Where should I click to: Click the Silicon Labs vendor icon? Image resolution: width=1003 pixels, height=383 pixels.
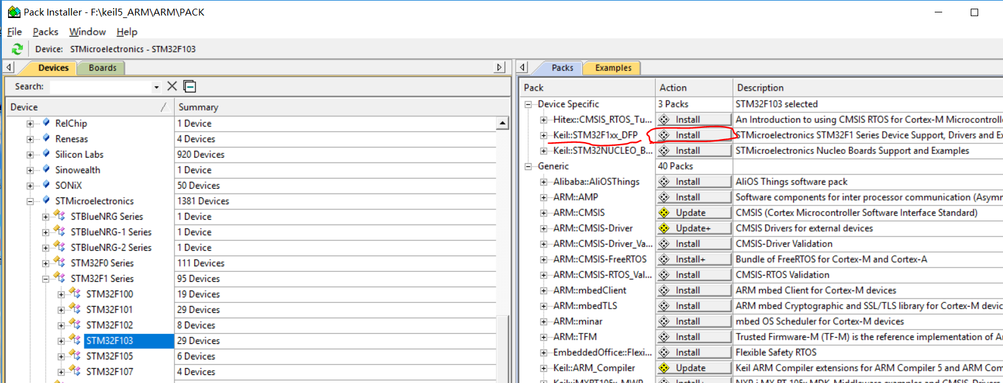[x=46, y=154]
